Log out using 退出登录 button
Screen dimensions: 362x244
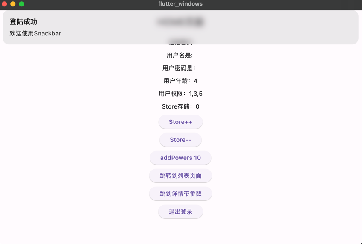[180, 212]
